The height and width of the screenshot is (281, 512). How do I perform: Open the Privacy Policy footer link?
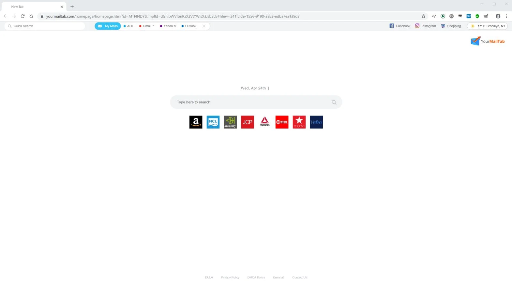[230, 277]
